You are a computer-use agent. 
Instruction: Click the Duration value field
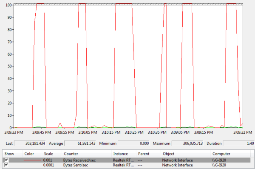[x=238, y=144]
